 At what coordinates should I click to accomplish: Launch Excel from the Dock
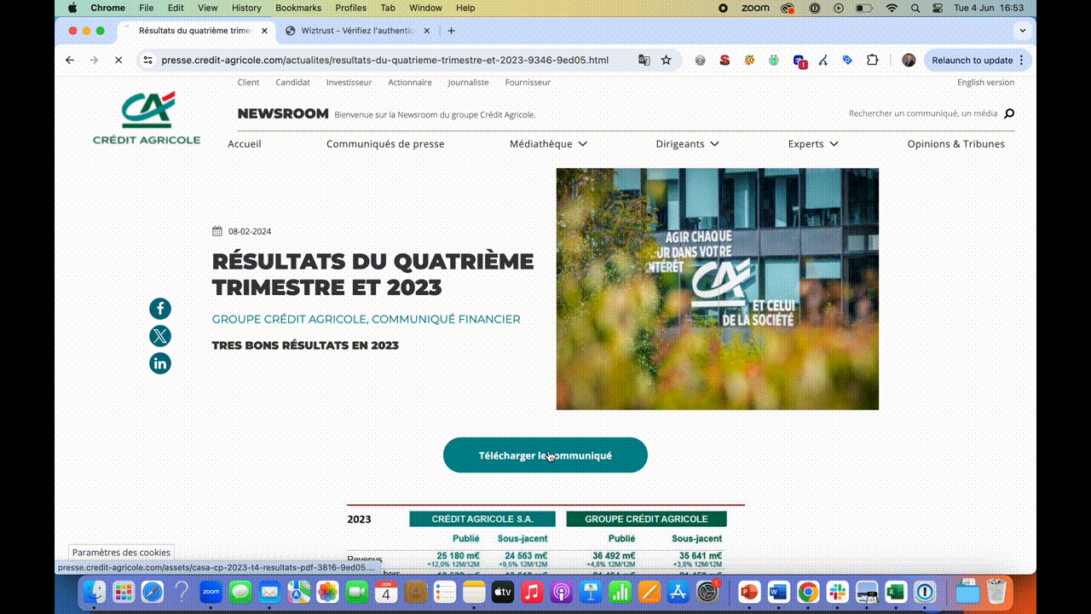895,591
